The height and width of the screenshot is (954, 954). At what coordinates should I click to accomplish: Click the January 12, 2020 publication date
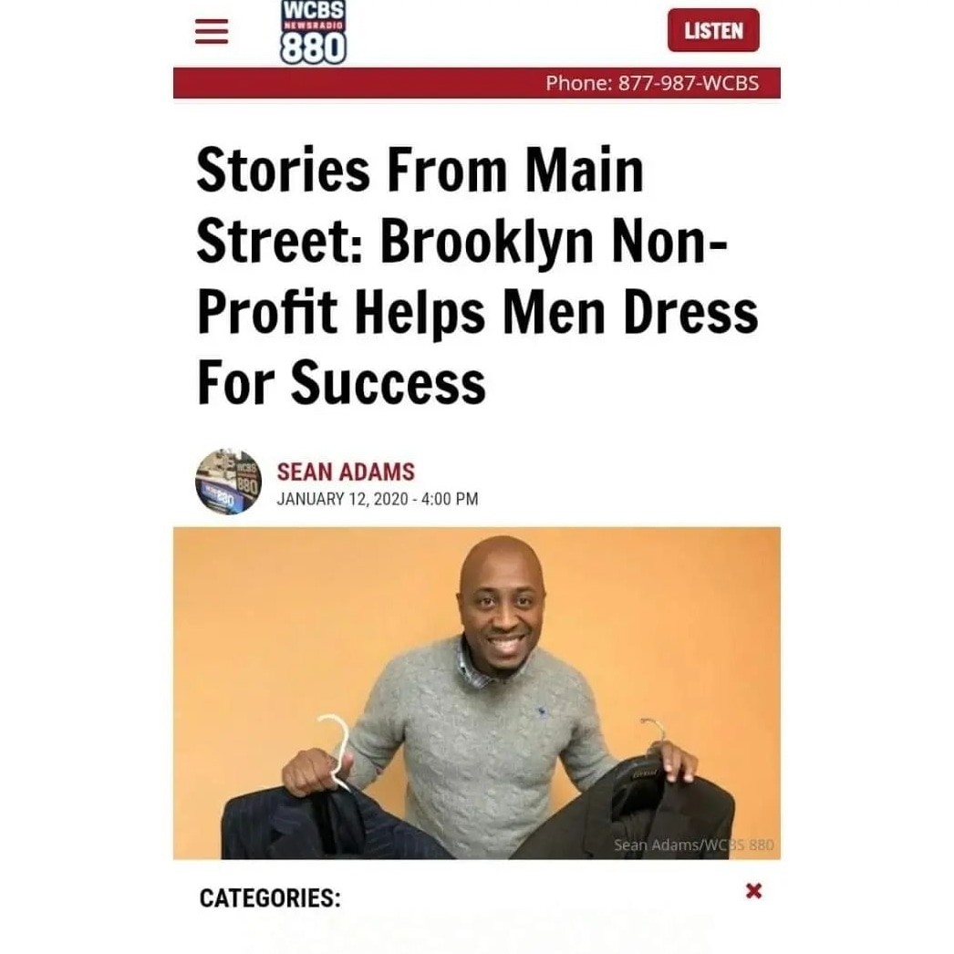click(342, 499)
